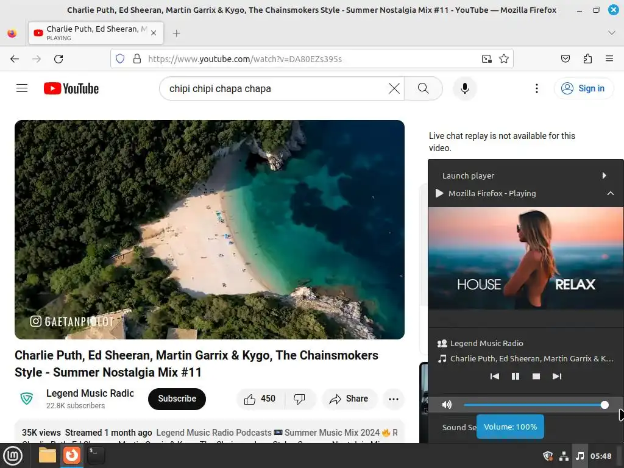The width and height of the screenshot is (624, 468).
Task: Click the Charlie Puth track title in applet
Action: (531, 358)
